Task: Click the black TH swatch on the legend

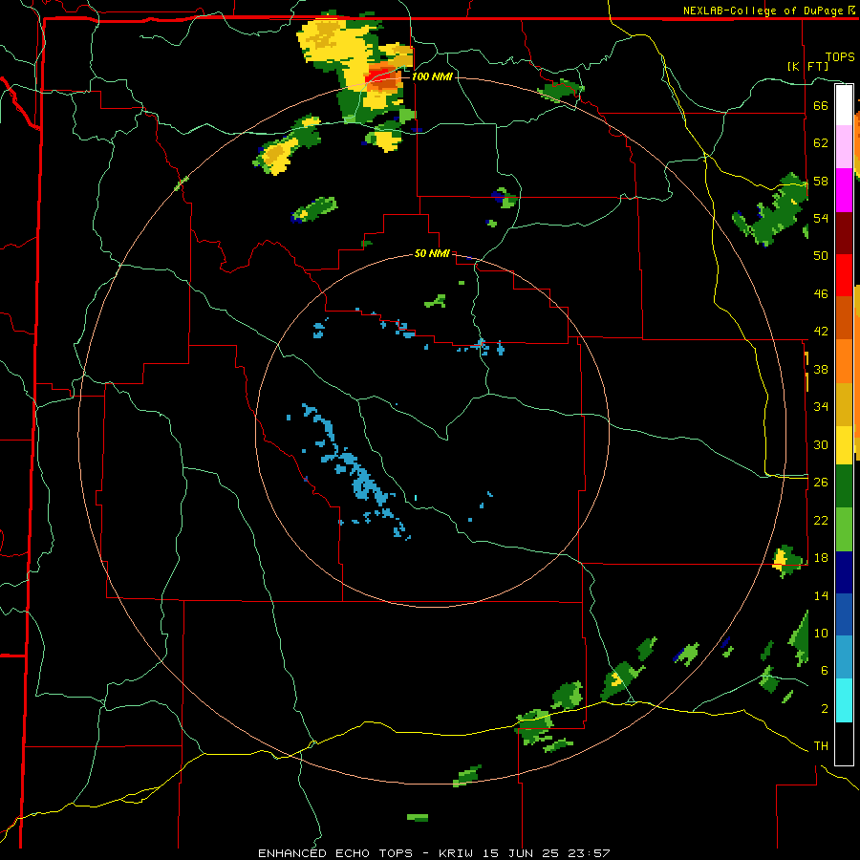Action: [x=844, y=743]
